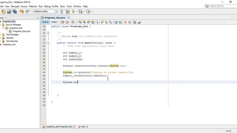The height and width of the screenshot is (133, 237).
Task: Toggle Rectangular Selection icon
Action: [x=97, y=22]
